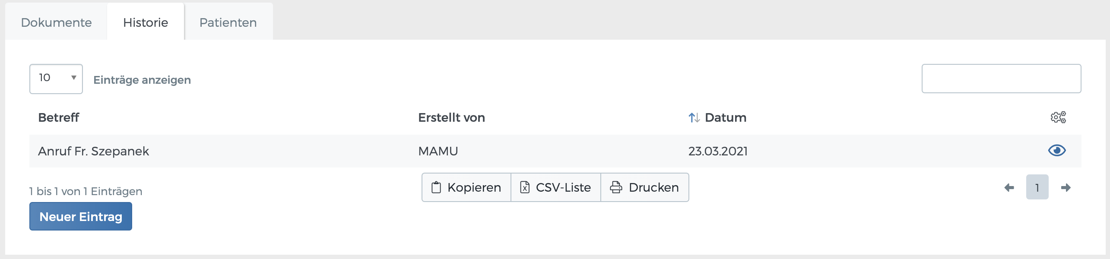The image size is (1110, 259).
Task: Switch to the Dokumente tab
Action: pyautogui.click(x=57, y=22)
